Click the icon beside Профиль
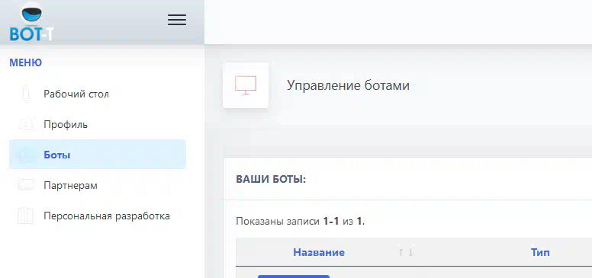Viewport: 592px width, 278px height. [26, 124]
